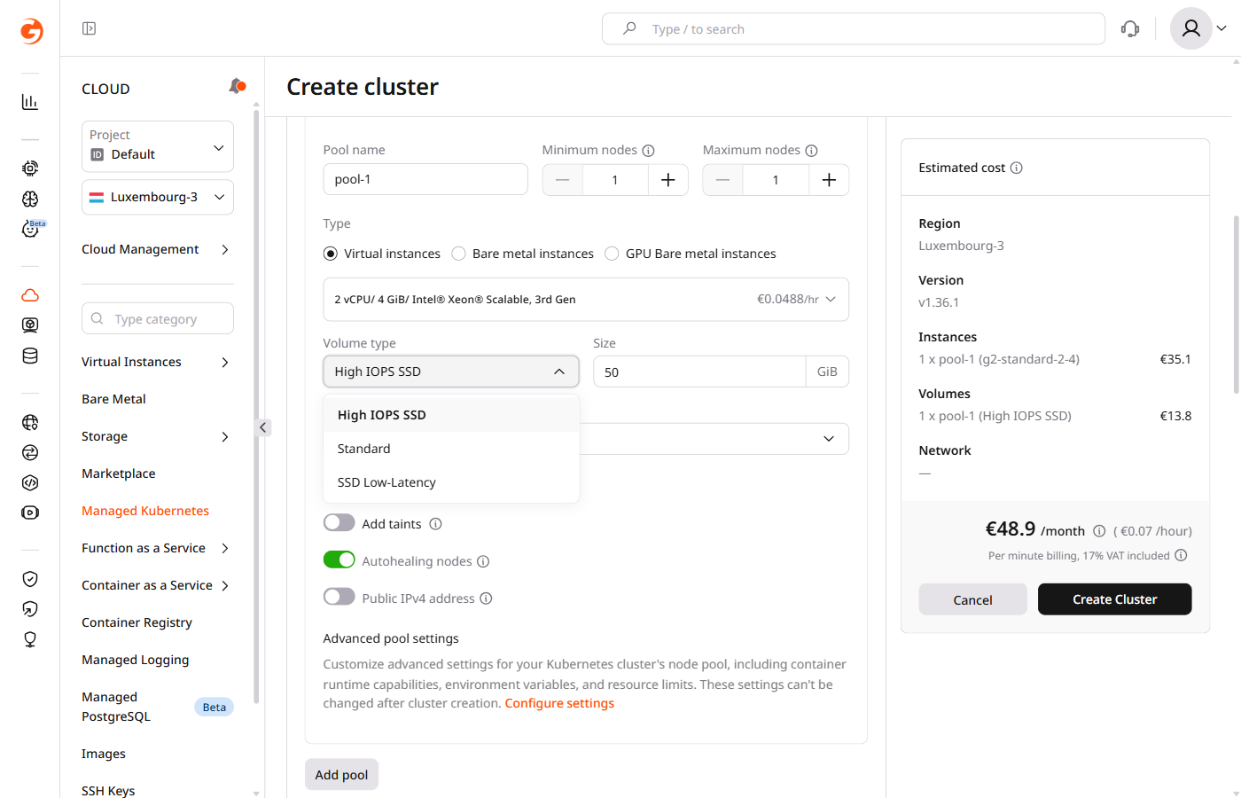
Task: Open Marketplace in sidebar
Action: tap(119, 473)
